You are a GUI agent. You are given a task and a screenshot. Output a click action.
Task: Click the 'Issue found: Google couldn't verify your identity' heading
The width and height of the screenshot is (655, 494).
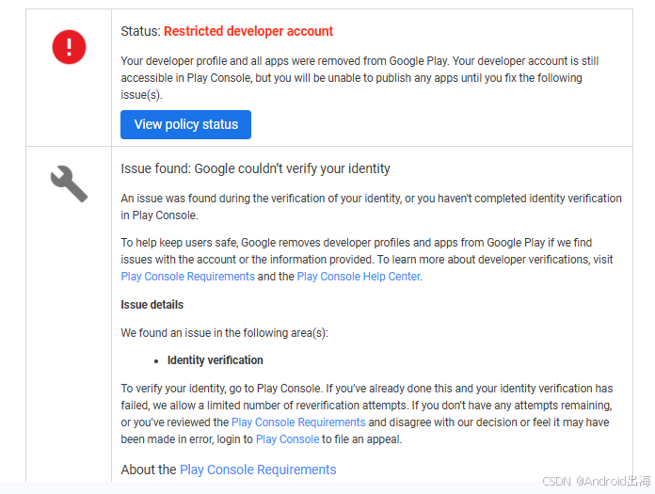[255, 168]
